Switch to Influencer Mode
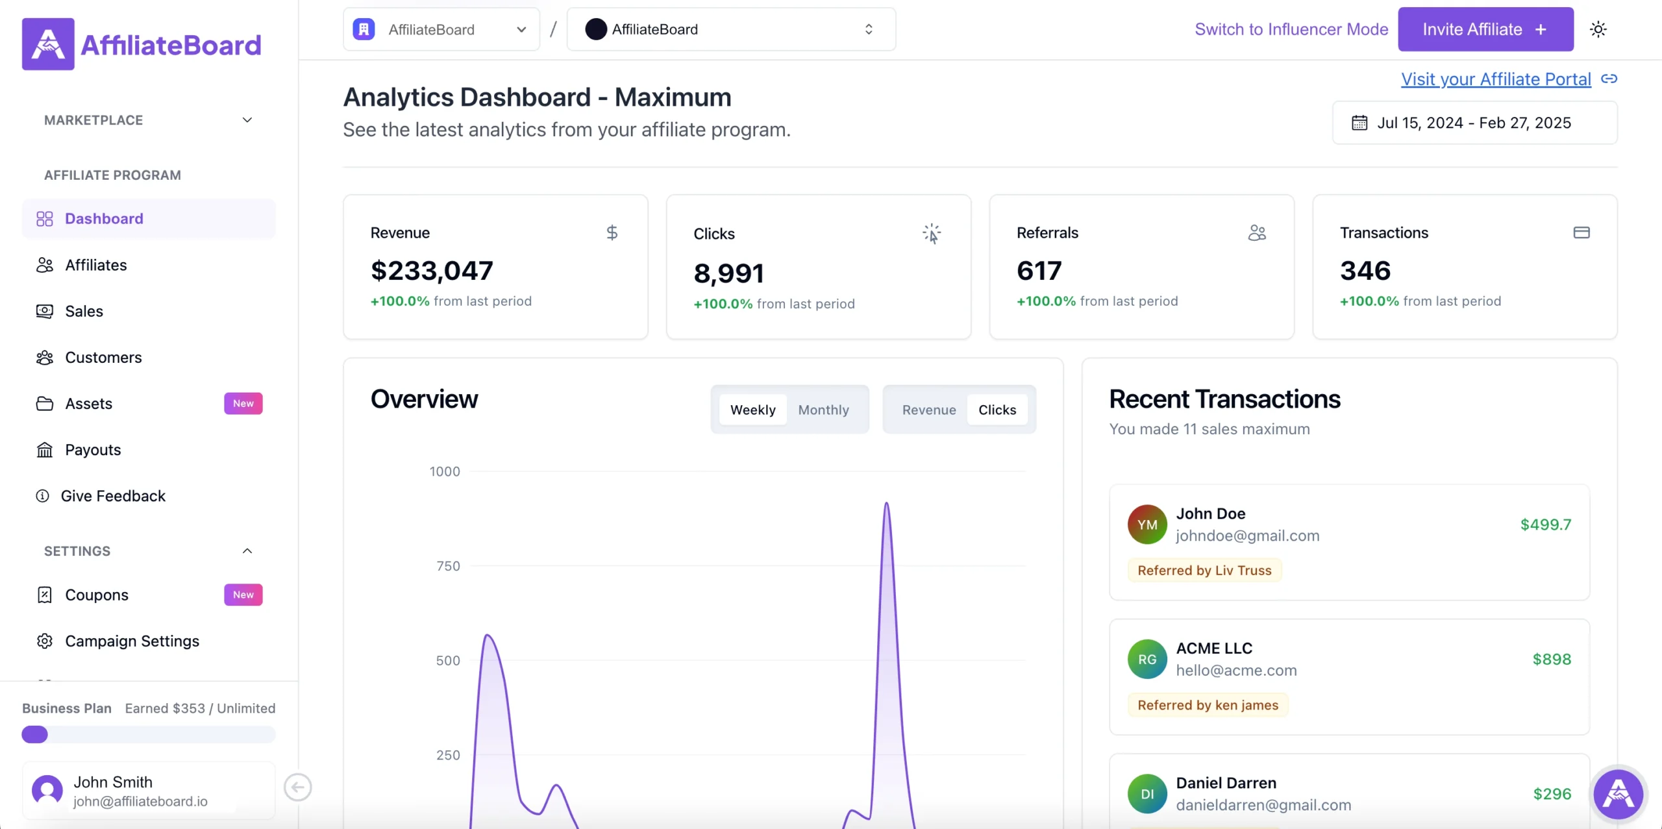Screen dimensions: 1662x829 coord(1291,29)
